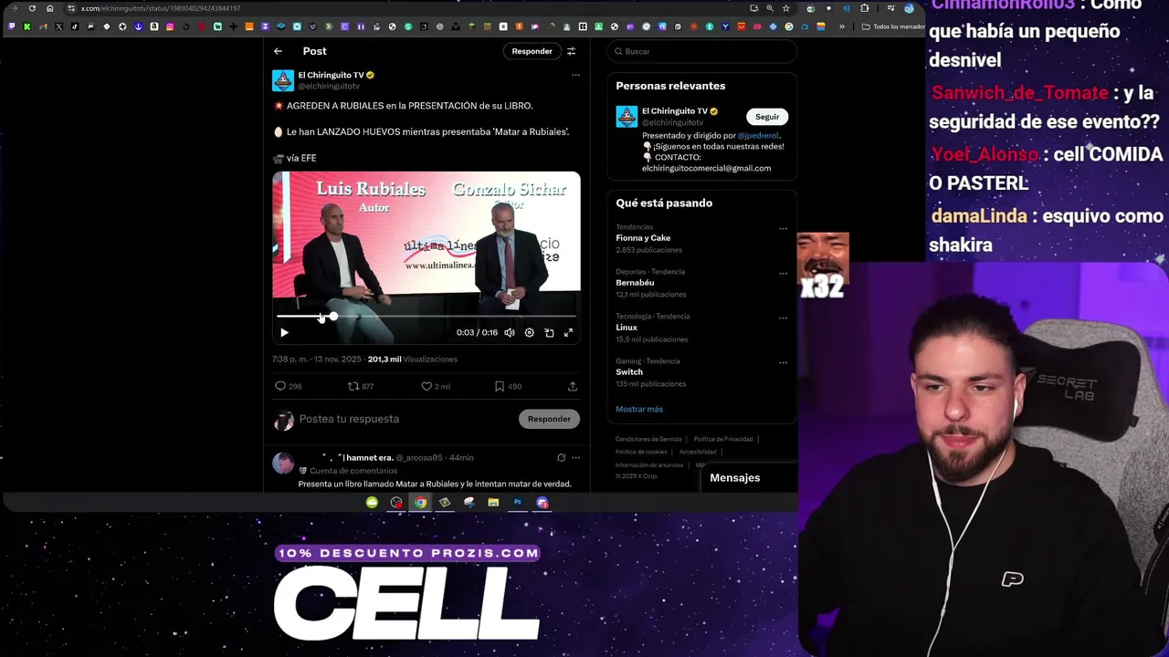1169x657 pixels.
Task: Go back with the Post header arrow
Action: pos(278,51)
